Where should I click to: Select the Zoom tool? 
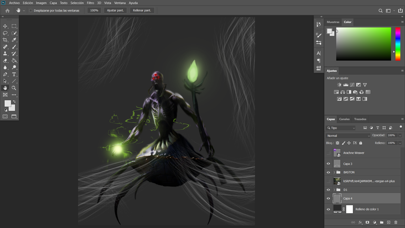coord(14,88)
